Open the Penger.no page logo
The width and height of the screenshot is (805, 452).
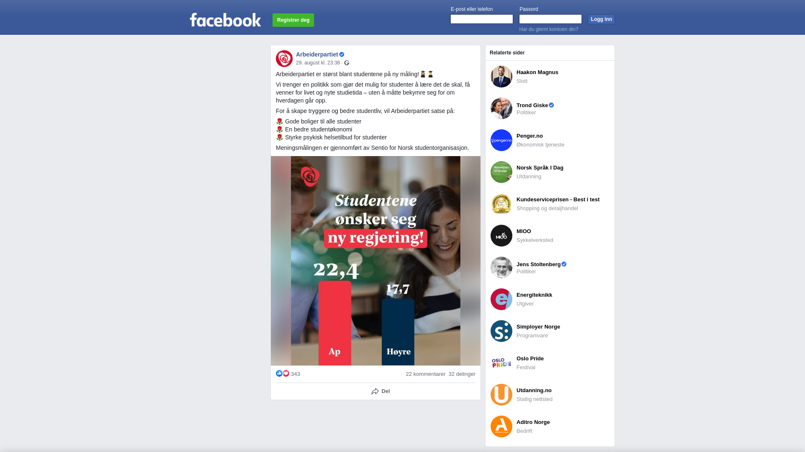tap(501, 140)
